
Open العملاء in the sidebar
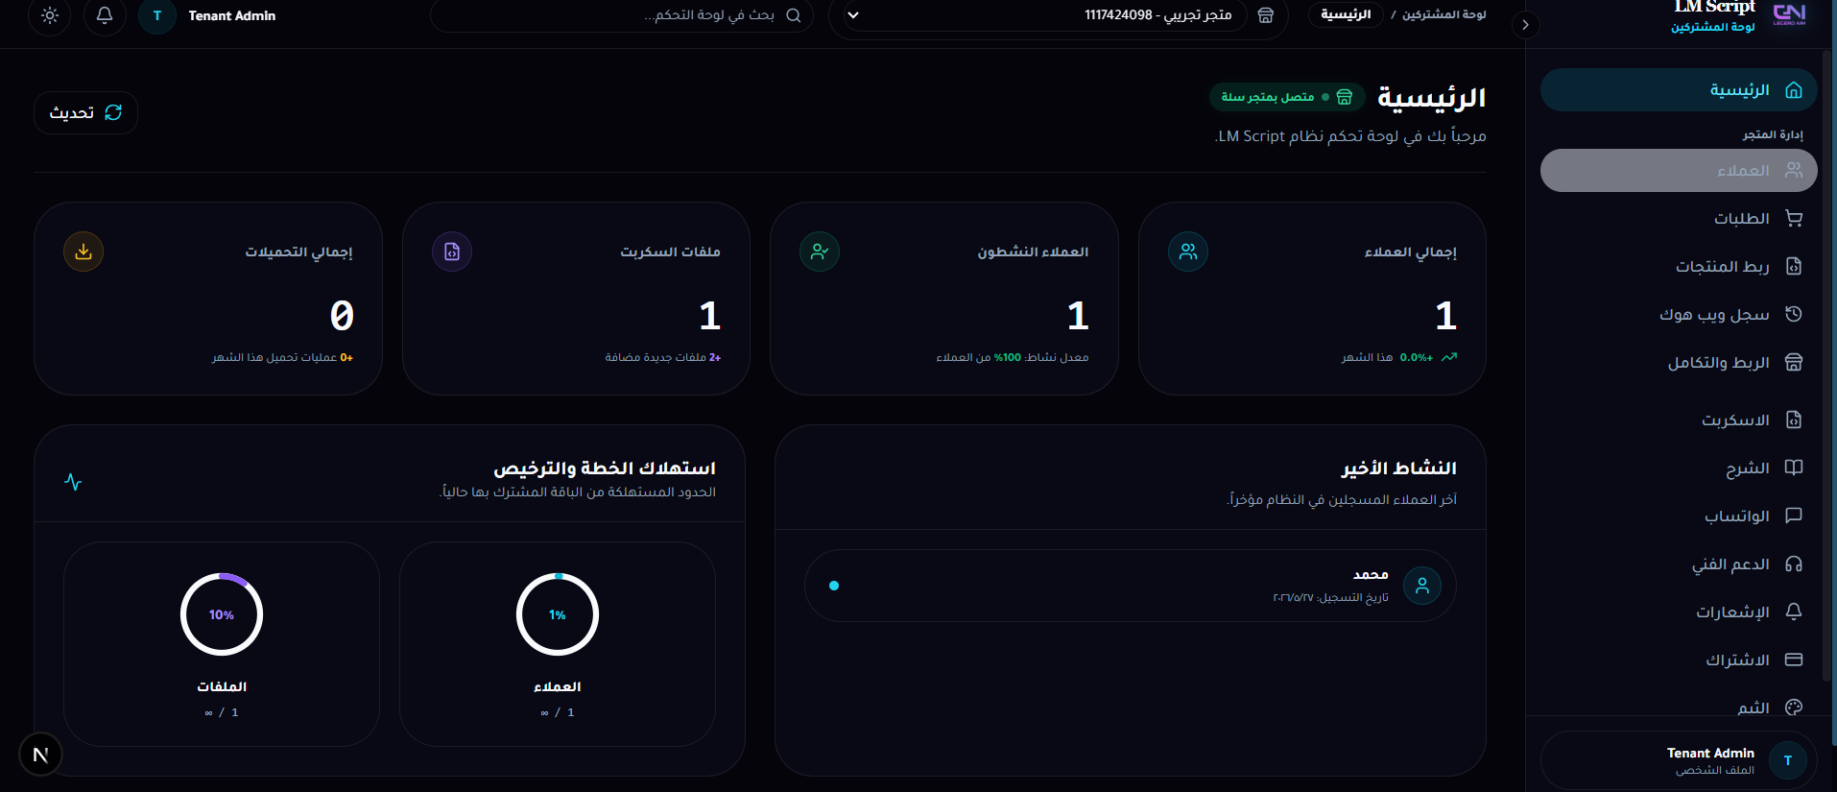tap(1679, 170)
